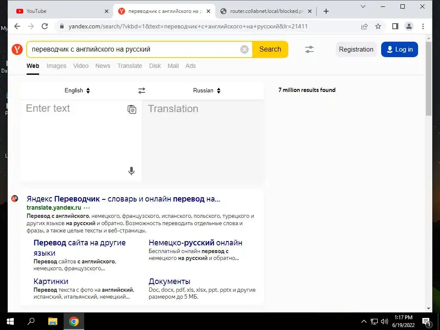This screenshot has height=330, width=440.
Task: Select the Ads tab
Action: pos(190,66)
